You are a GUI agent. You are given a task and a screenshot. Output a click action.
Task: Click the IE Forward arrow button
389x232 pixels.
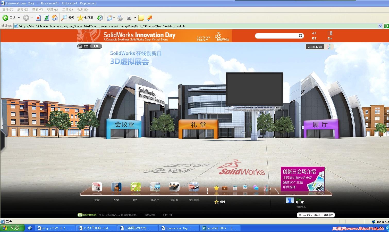(x=26, y=18)
